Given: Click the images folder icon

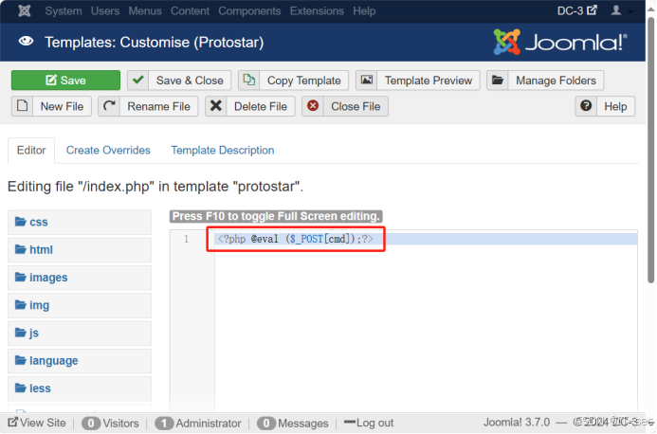Looking at the screenshot, I should tap(21, 277).
